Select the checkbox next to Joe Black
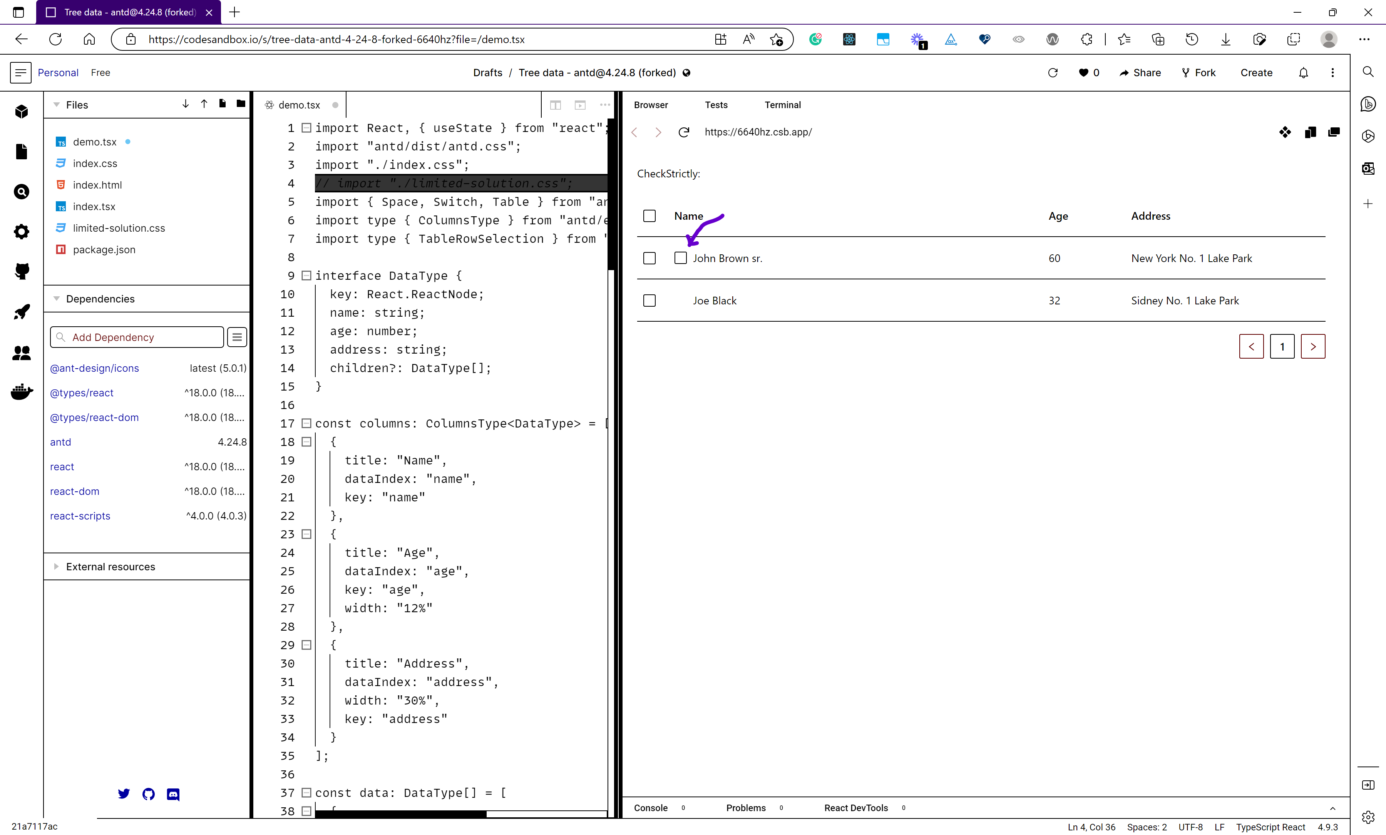 (649, 300)
